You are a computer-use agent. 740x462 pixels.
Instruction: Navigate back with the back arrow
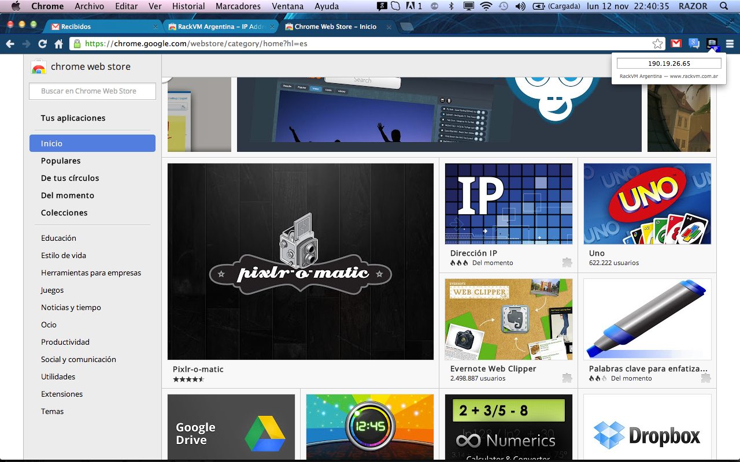10,44
